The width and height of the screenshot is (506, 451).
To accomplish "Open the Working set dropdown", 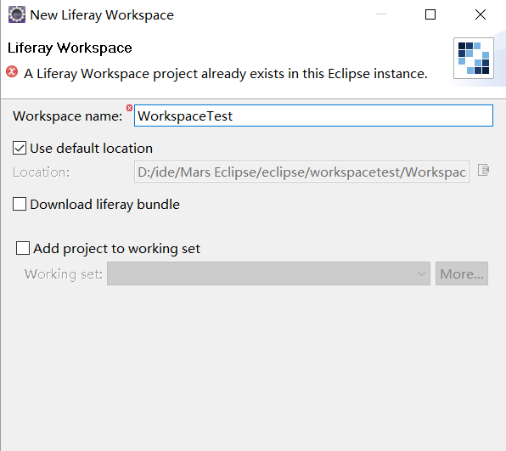I will (x=268, y=273).
